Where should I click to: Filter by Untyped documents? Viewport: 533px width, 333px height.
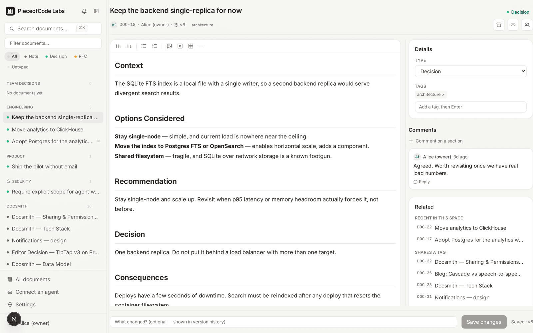18,67
